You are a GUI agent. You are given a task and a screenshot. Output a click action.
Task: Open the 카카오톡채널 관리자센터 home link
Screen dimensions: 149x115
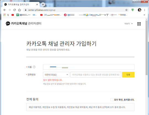pos(23,24)
